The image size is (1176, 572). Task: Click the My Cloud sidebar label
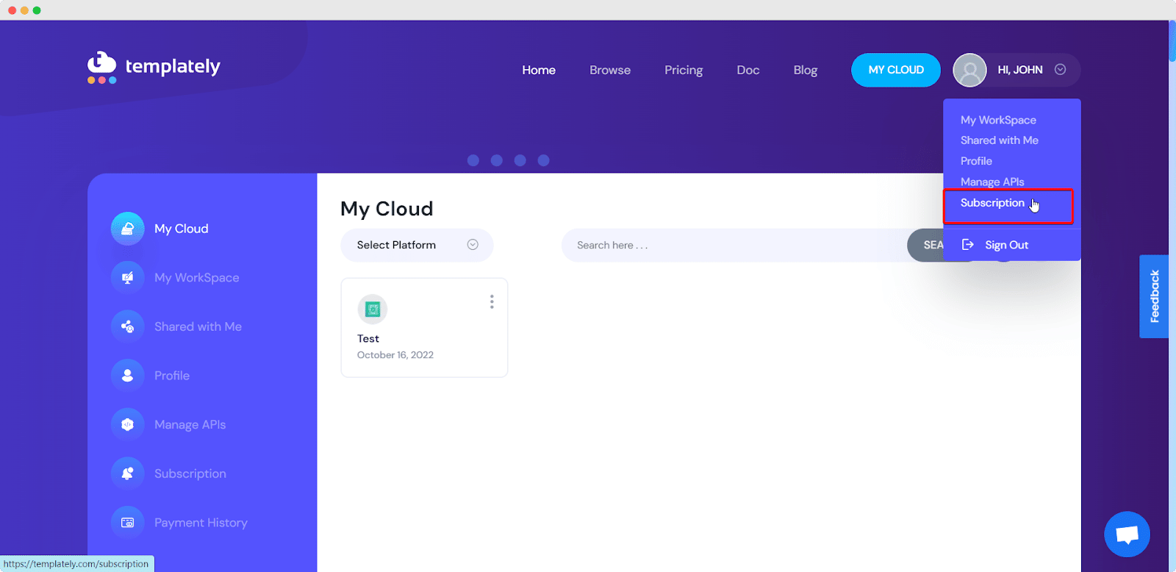182,229
